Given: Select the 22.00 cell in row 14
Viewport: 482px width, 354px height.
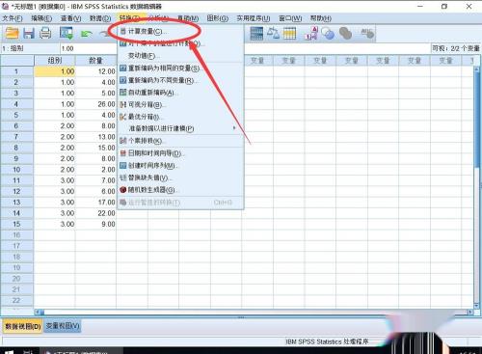Looking at the screenshot, I should (x=95, y=213).
